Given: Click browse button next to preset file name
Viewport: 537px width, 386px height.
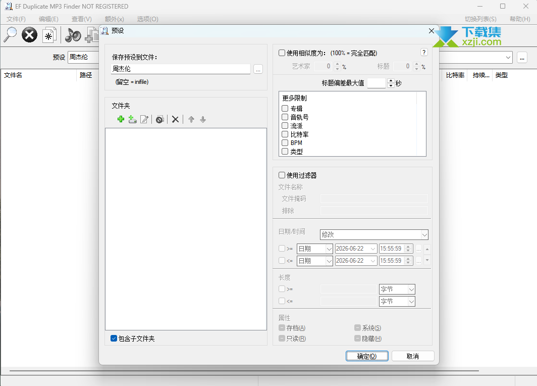Looking at the screenshot, I should point(258,69).
